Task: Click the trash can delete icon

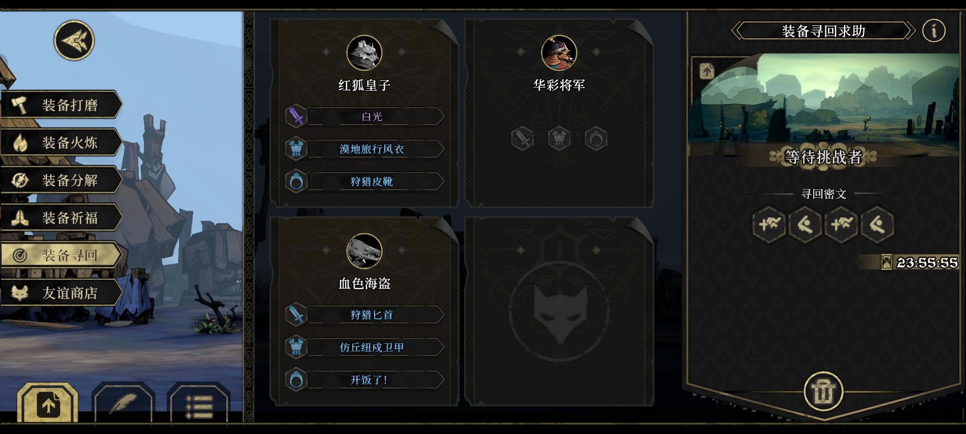Action: coord(823,391)
